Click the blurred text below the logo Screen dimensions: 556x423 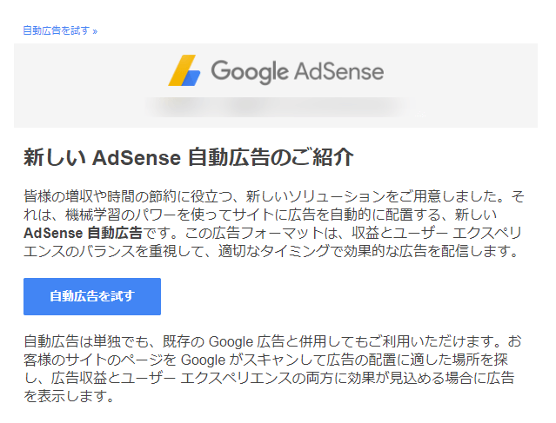click(x=275, y=108)
